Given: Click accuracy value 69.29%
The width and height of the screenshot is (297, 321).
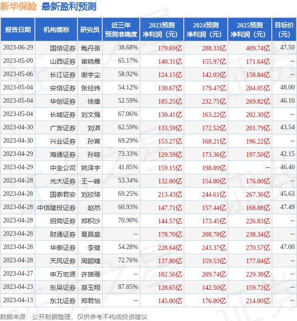Looking at the screenshot, I should pos(128,141).
